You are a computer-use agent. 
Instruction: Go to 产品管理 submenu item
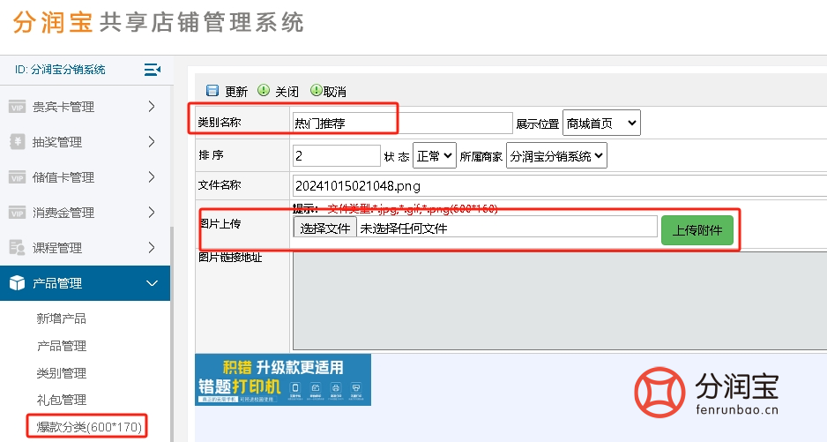click(x=61, y=346)
